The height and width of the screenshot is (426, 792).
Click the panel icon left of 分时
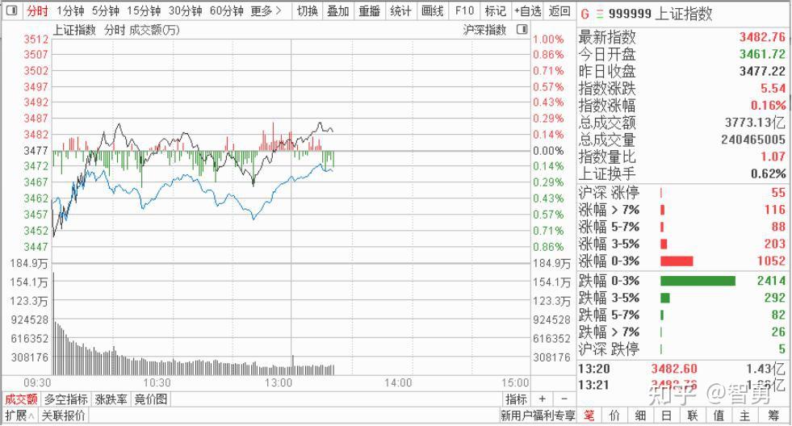pyautogui.click(x=10, y=10)
